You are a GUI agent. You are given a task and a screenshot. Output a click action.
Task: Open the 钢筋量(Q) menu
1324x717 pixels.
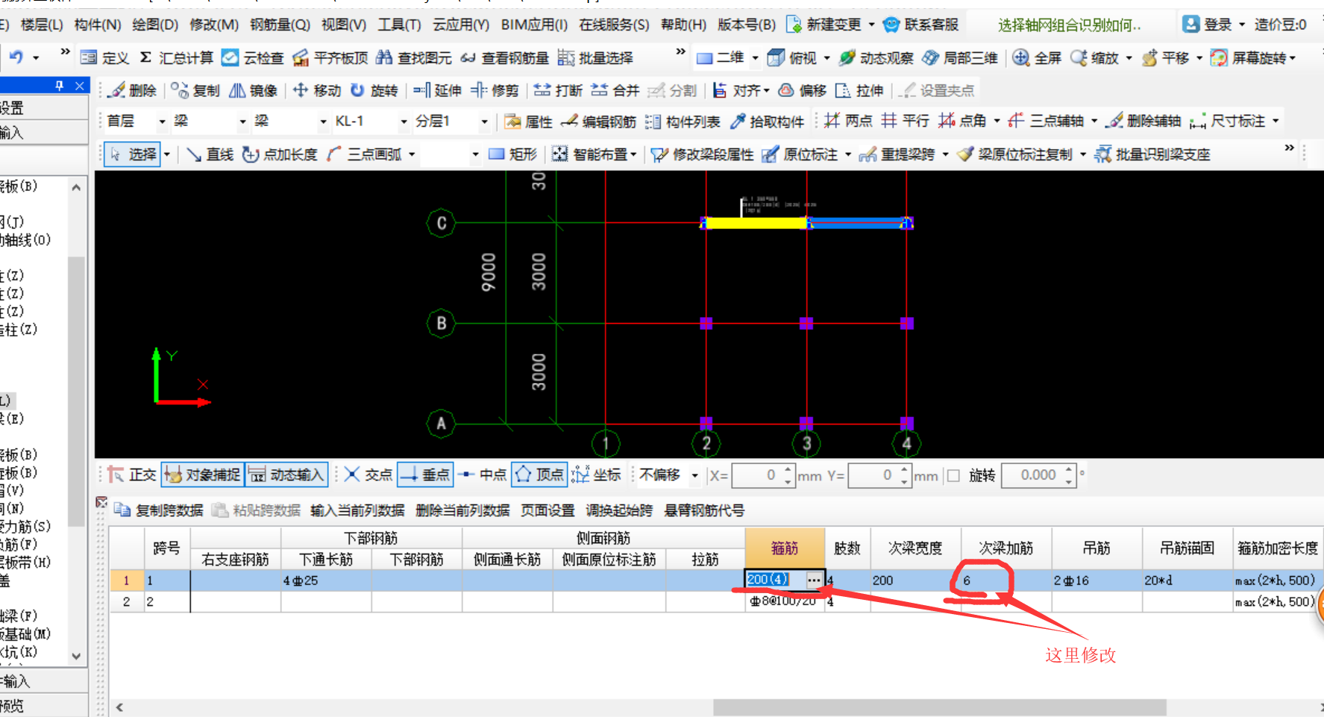point(280,25)
